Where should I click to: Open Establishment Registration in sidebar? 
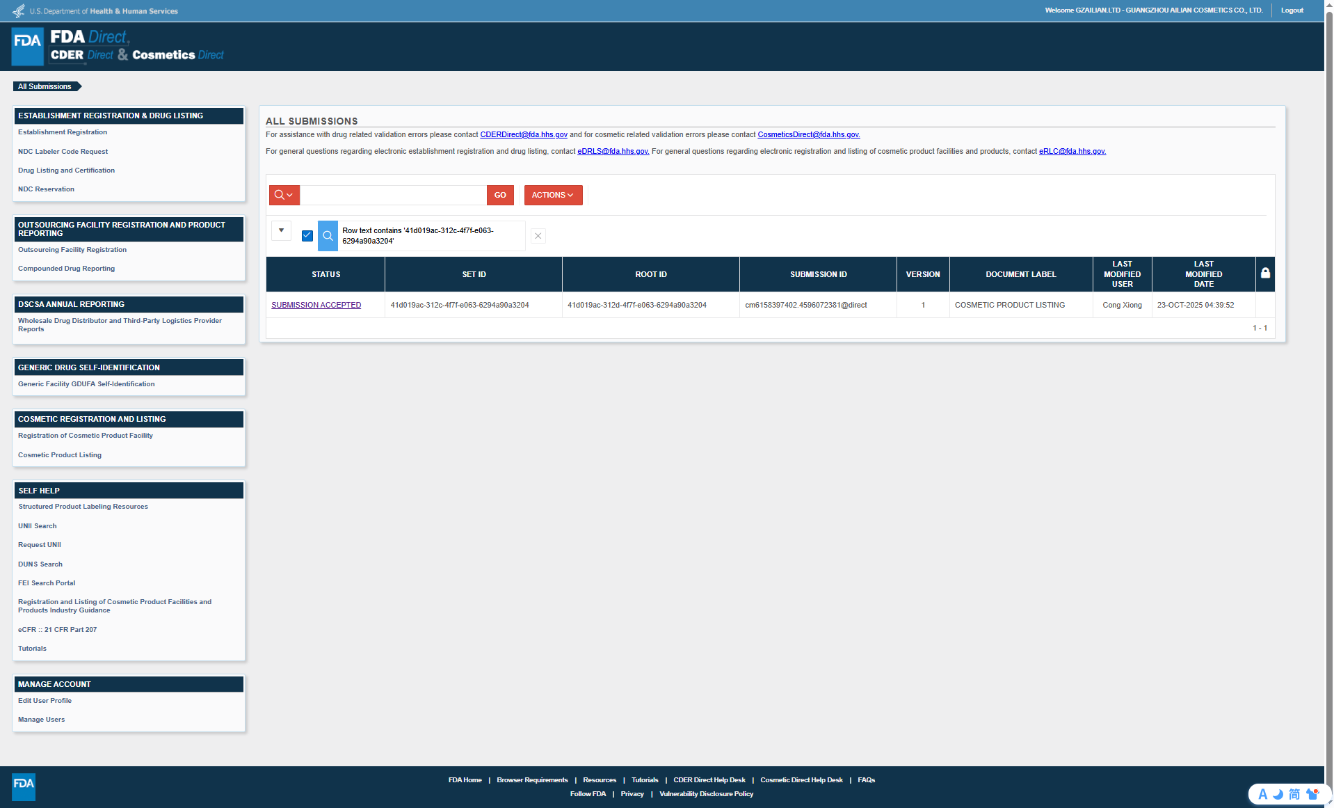coord(63,132)
